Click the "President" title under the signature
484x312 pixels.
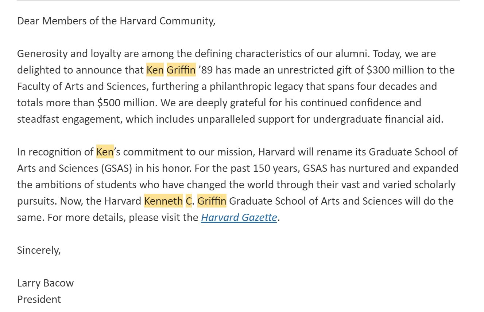pyautogui.click(x=39, y=299)
